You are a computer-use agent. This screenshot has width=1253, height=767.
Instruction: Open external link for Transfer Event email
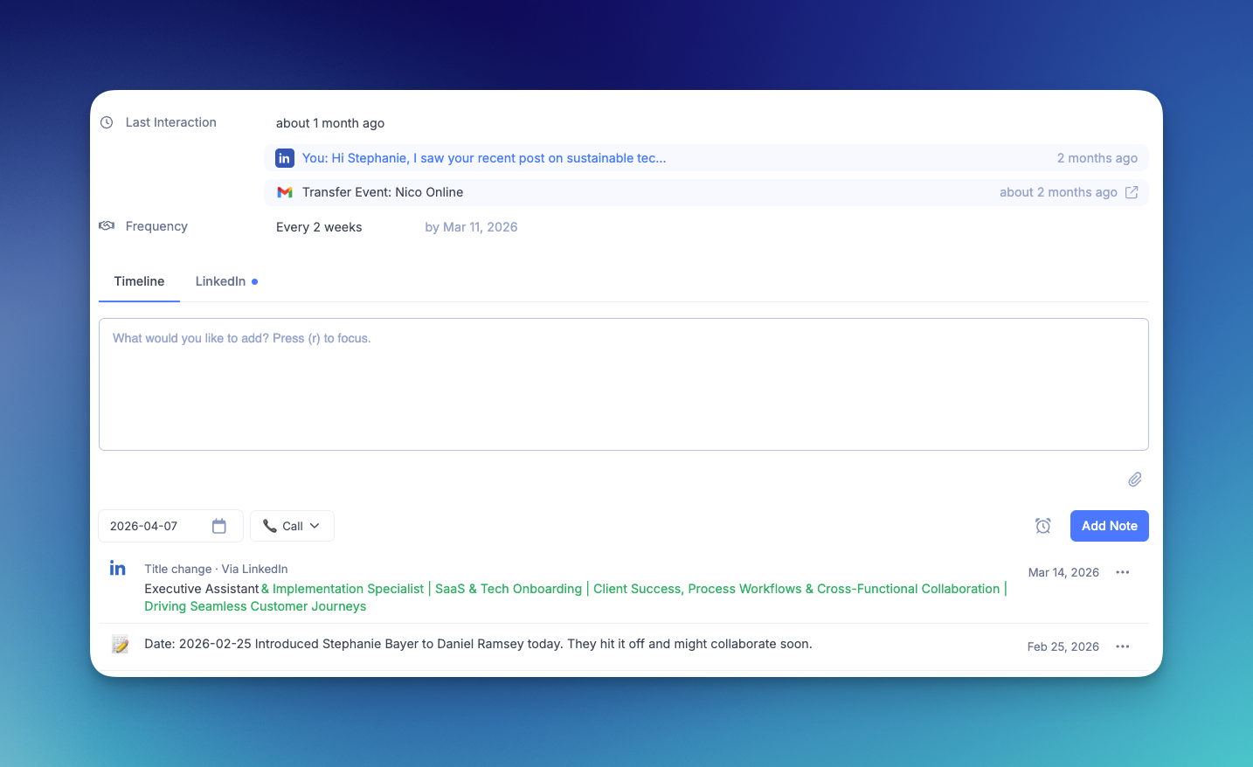(1132, 192)
